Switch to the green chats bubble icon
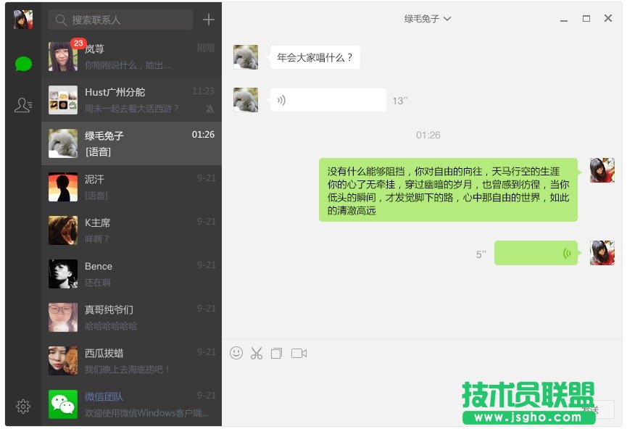 (x=24, y=64)
